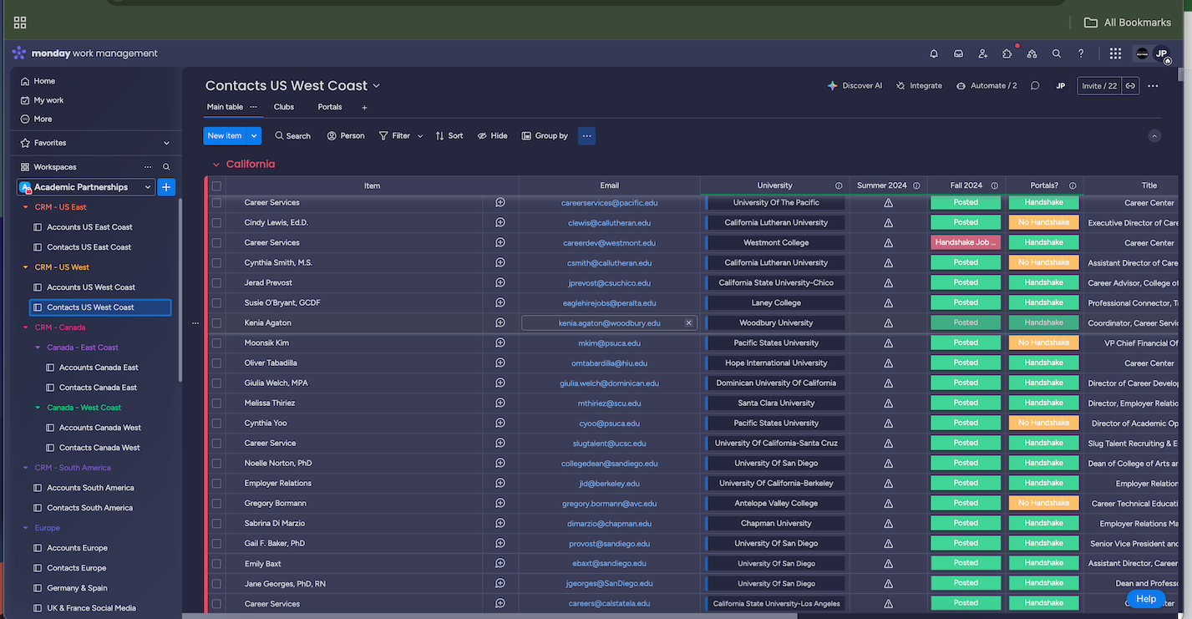
Task: Open the New item dropdown arrow
Action: [x=254, y=135]
